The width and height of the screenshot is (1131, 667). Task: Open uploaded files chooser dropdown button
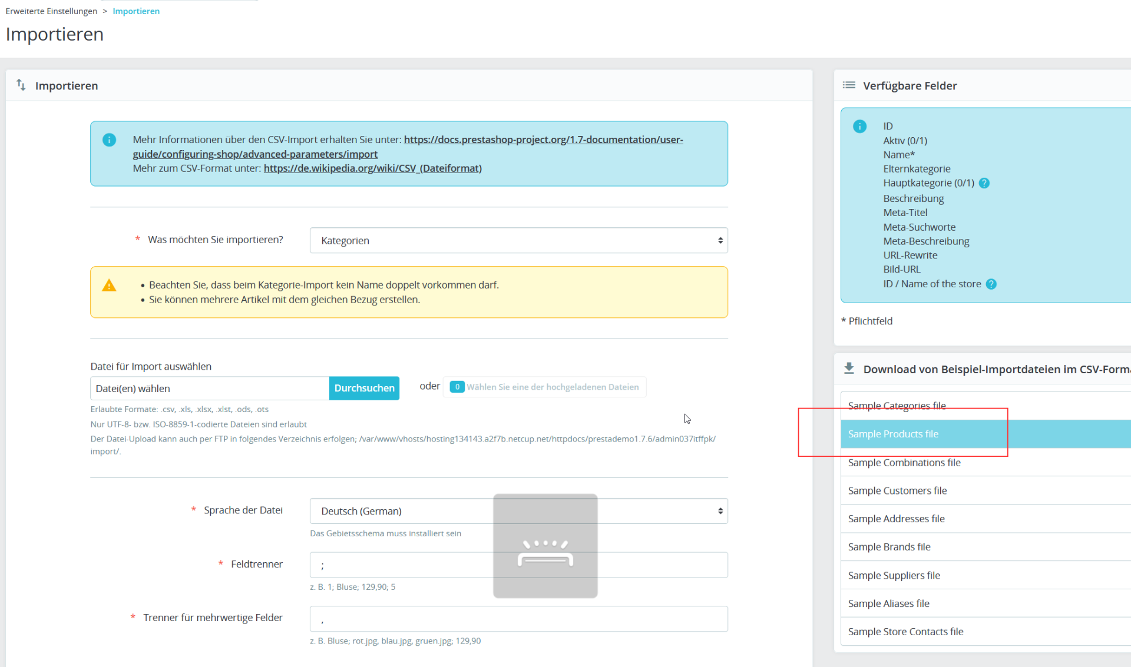(544, 387)
